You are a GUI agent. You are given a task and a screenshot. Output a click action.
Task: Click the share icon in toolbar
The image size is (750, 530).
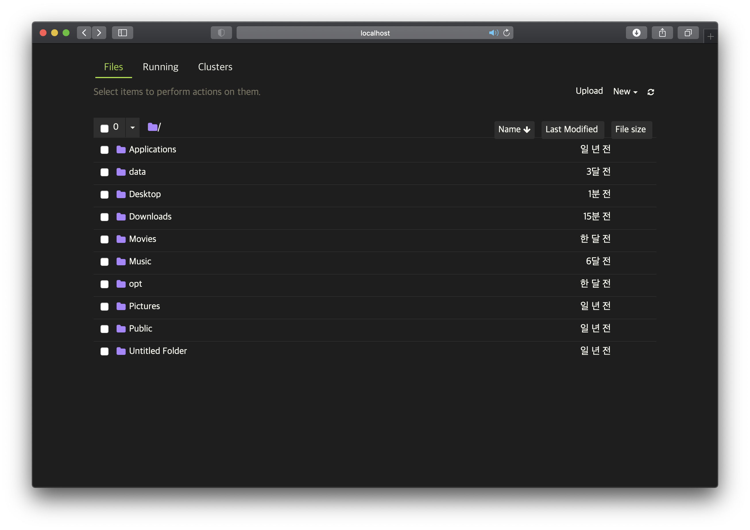[662, 33]
